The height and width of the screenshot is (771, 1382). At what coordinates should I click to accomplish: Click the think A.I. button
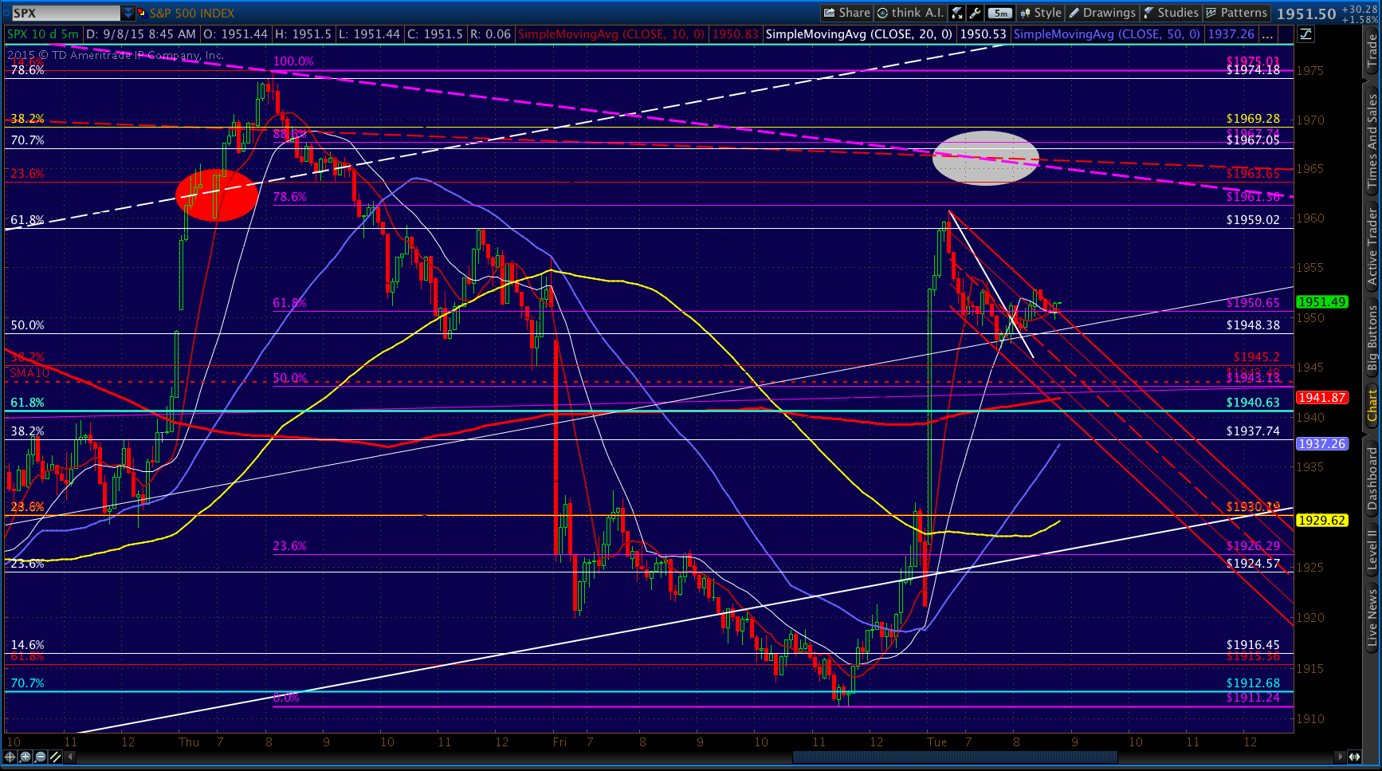910,13
